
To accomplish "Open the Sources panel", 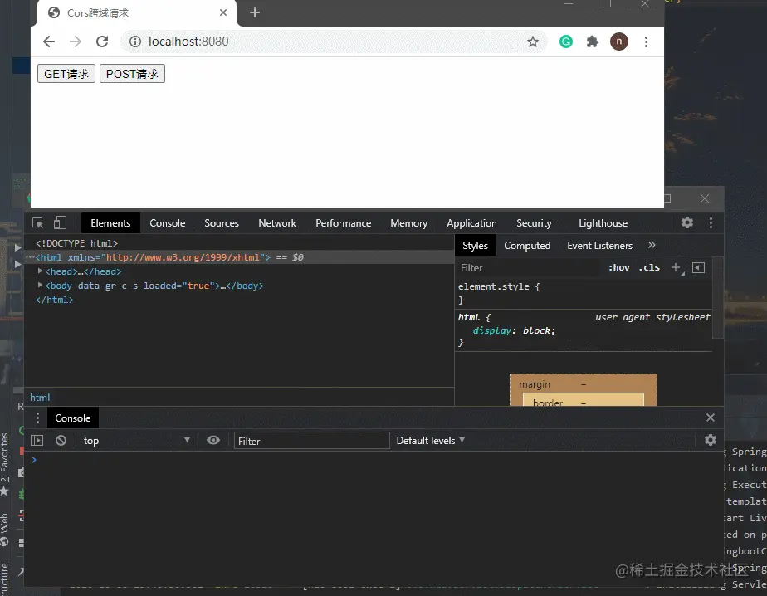I will pyautogui.click(x=222, y=223).
